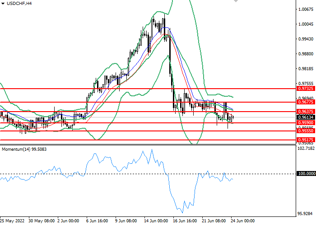Select the 0.95900 red price tag
The width and height of the screenshot is (316, 225).
coord(306,123)
